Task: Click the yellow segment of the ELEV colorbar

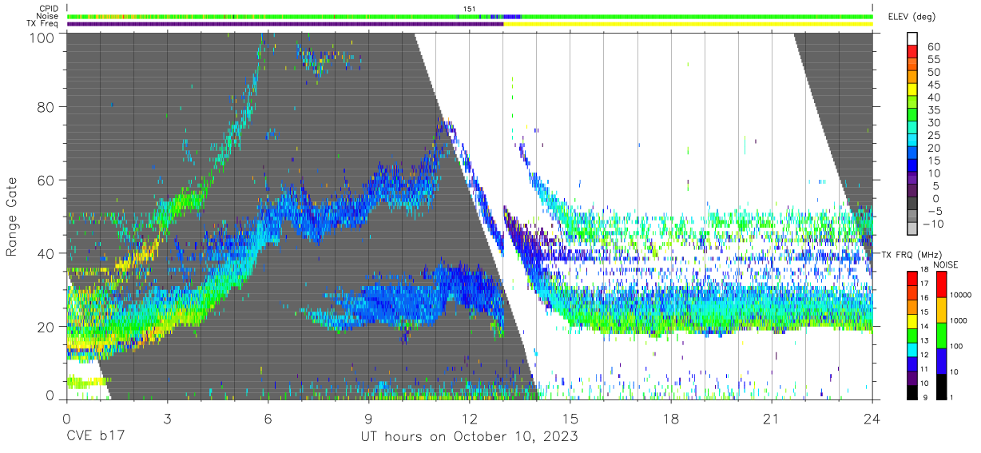Action: click(912, 90)
